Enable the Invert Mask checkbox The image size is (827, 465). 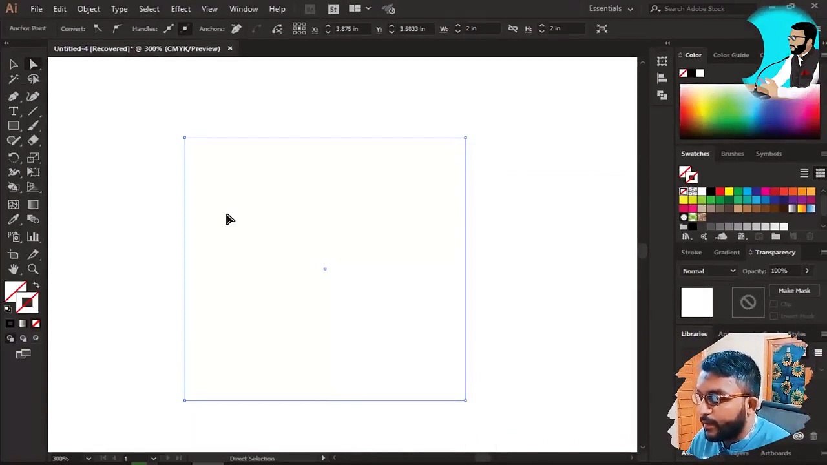[x=774, y=316]
